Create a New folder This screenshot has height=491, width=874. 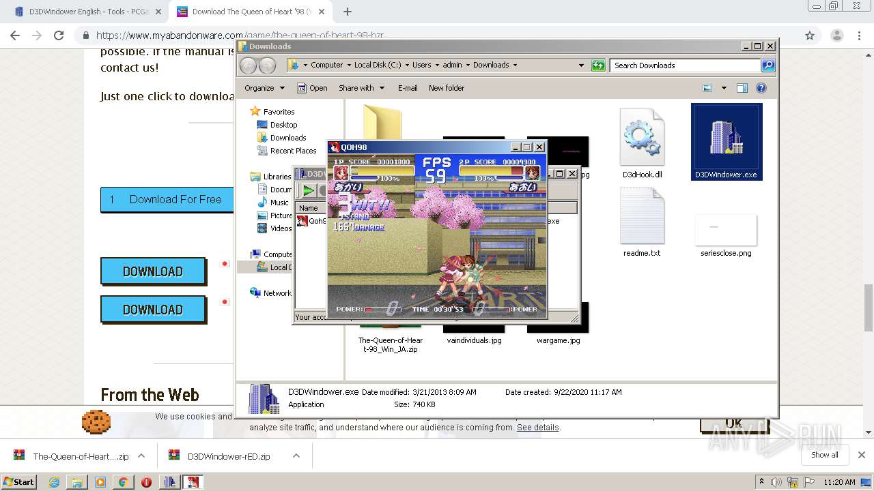tap(447, 88)
